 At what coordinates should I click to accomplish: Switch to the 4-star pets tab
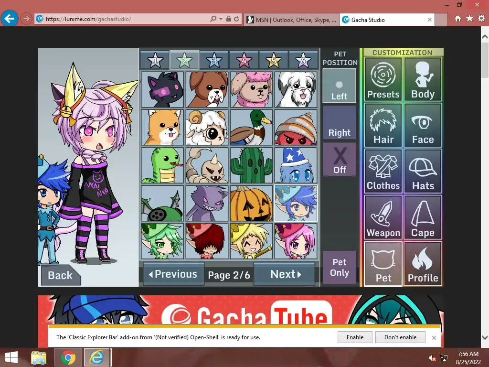coord(244,60)
